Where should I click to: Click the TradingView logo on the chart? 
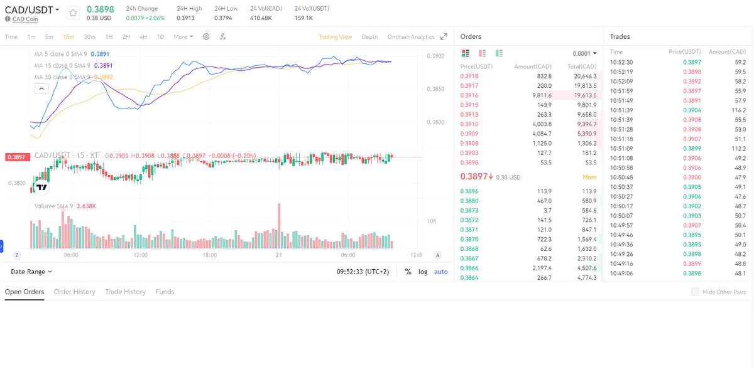(x=41, y=187)
